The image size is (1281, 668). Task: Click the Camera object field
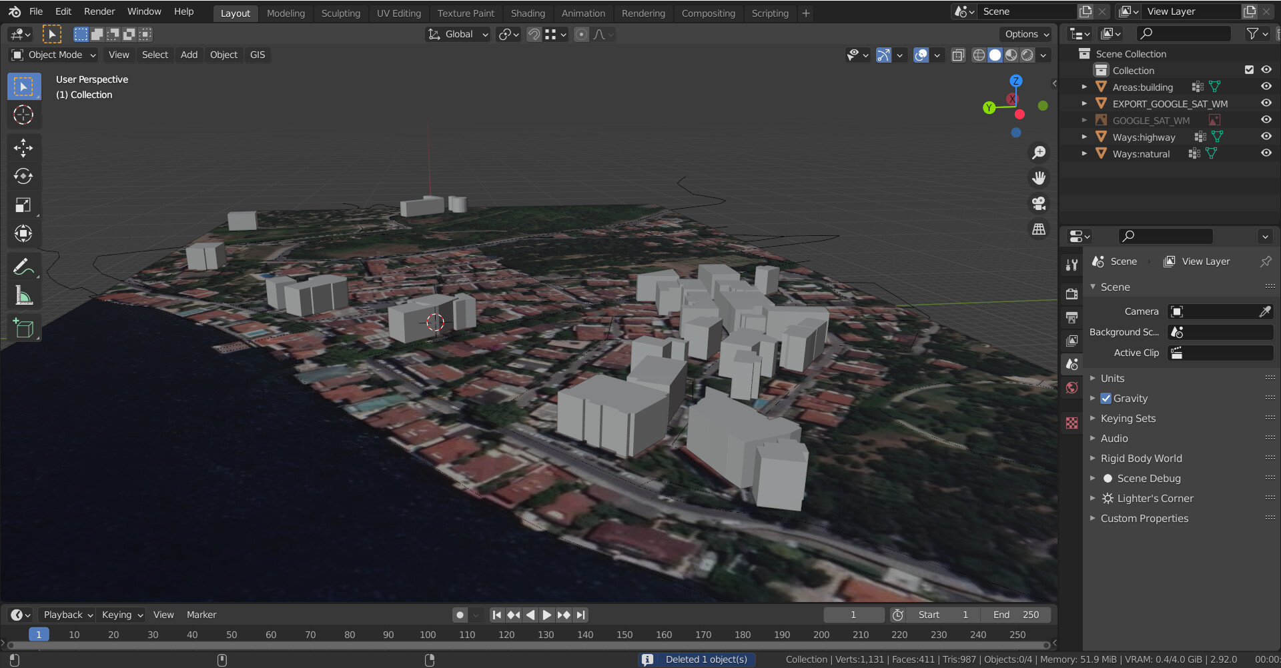click(x=1220, y=311)
